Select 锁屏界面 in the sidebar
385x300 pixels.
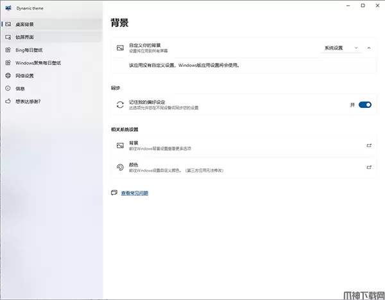click(51, 37)
